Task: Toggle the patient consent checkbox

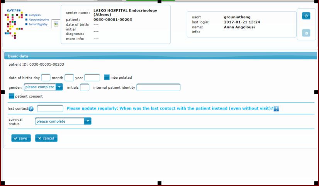Action: [x=12, y=96]
